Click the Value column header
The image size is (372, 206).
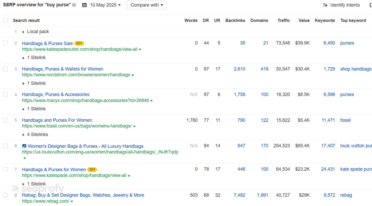[x=304, y=20]
